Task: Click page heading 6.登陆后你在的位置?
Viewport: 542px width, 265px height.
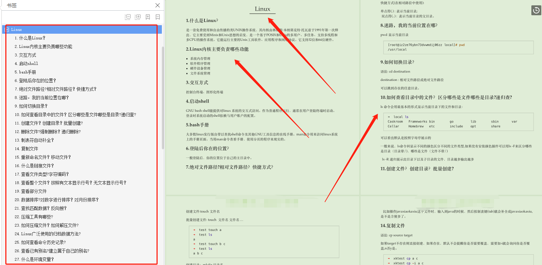Action: 207,149
